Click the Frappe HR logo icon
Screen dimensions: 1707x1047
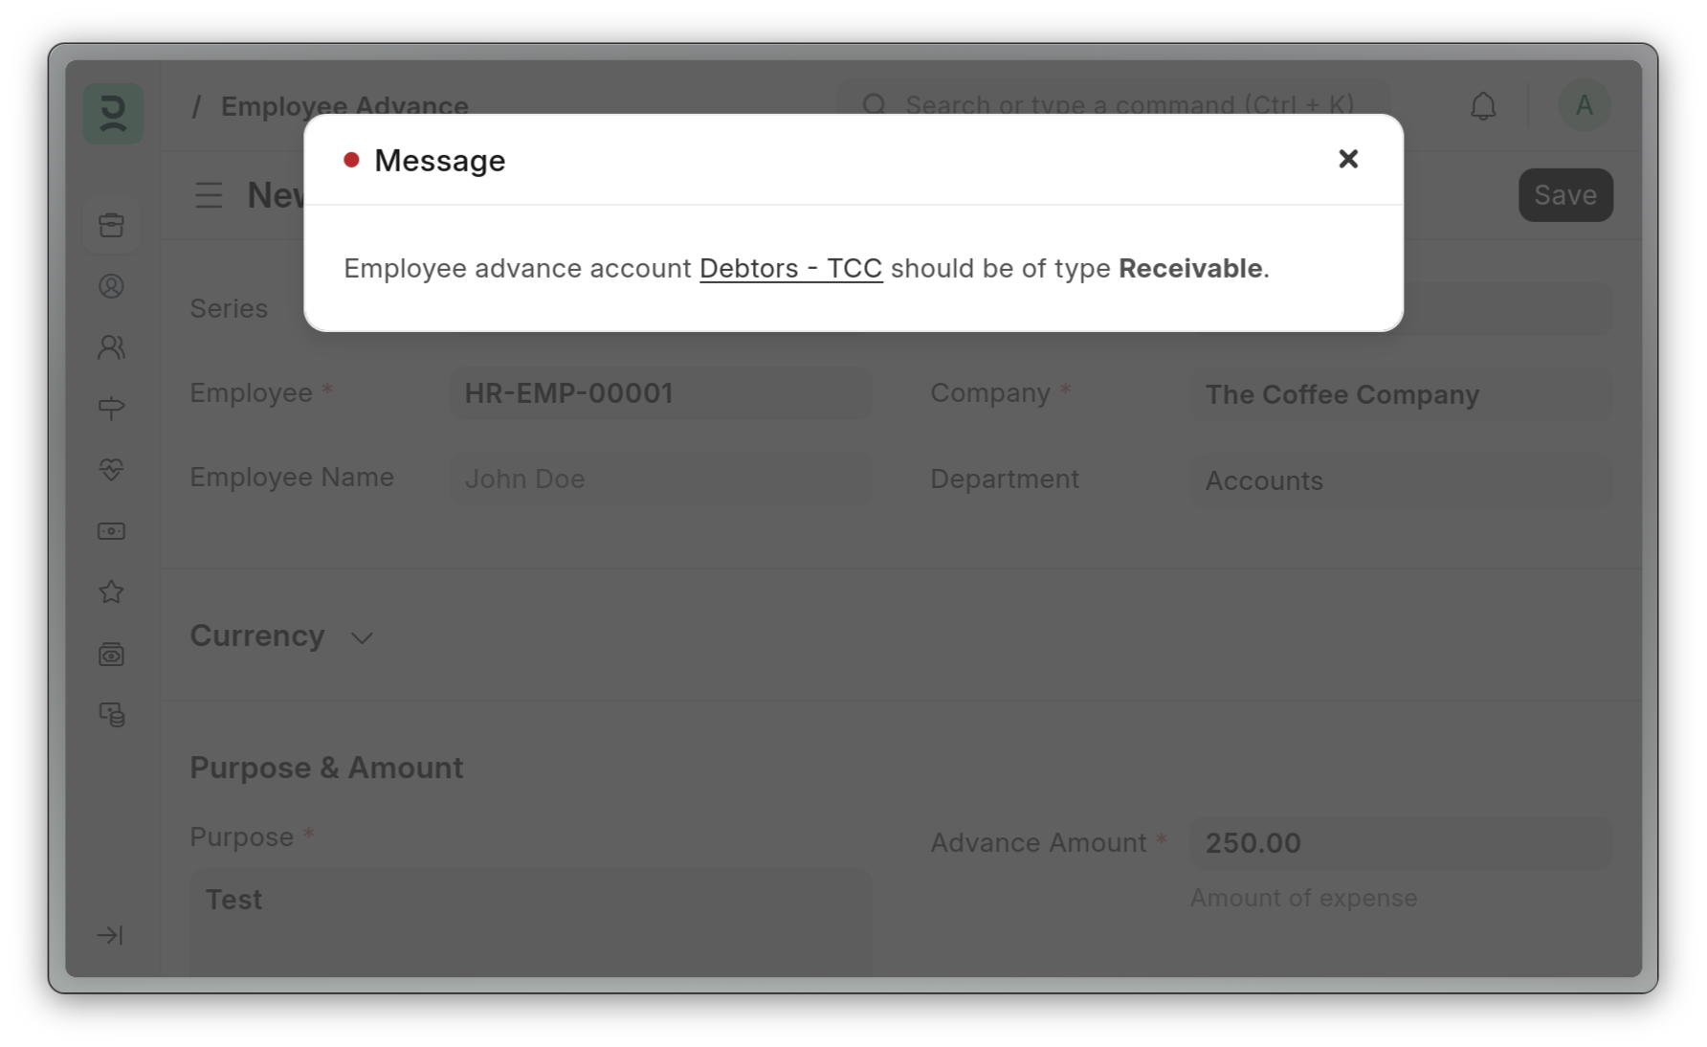(113, 113)
